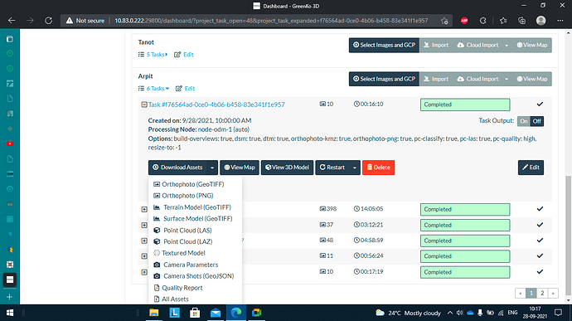Restart the task
Screen dimensions: 572x321
tap(332, 168)
